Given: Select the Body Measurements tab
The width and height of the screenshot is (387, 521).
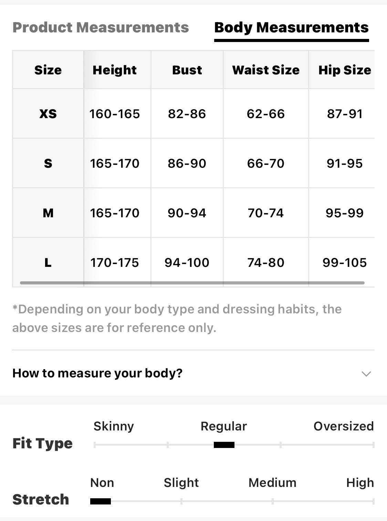Looking at the screenshot, I should coord(291,28).
